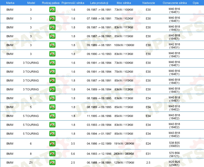This screenshot has height=167, width=204.
Task: Click the Opis column header
Action: pyautogui.click(x=196, y=3)
